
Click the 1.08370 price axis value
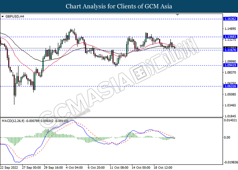230,72
